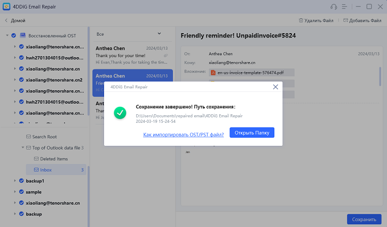The height and width of the screenshot is (227, 387).
Task: Expand the sample node
Action: pos(15,192)
